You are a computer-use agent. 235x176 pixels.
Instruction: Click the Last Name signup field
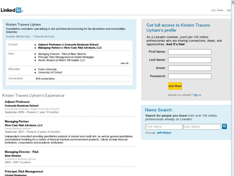[x=190, y=60]
